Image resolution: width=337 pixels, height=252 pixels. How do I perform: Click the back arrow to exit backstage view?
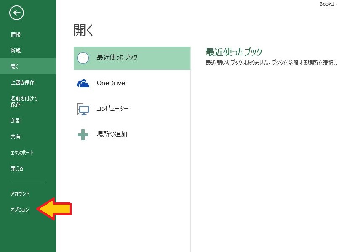(x=16, y=13)
